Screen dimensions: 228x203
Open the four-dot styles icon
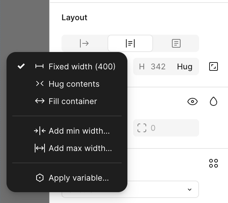(x=214, y=163)
